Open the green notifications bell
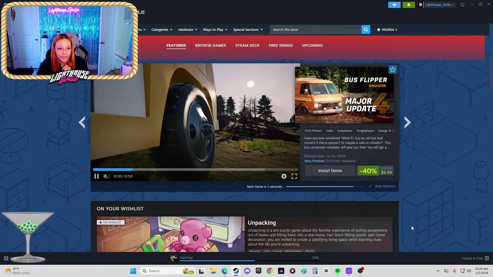The height and width of the screenshot is (277, 493). tap(409, 5)
